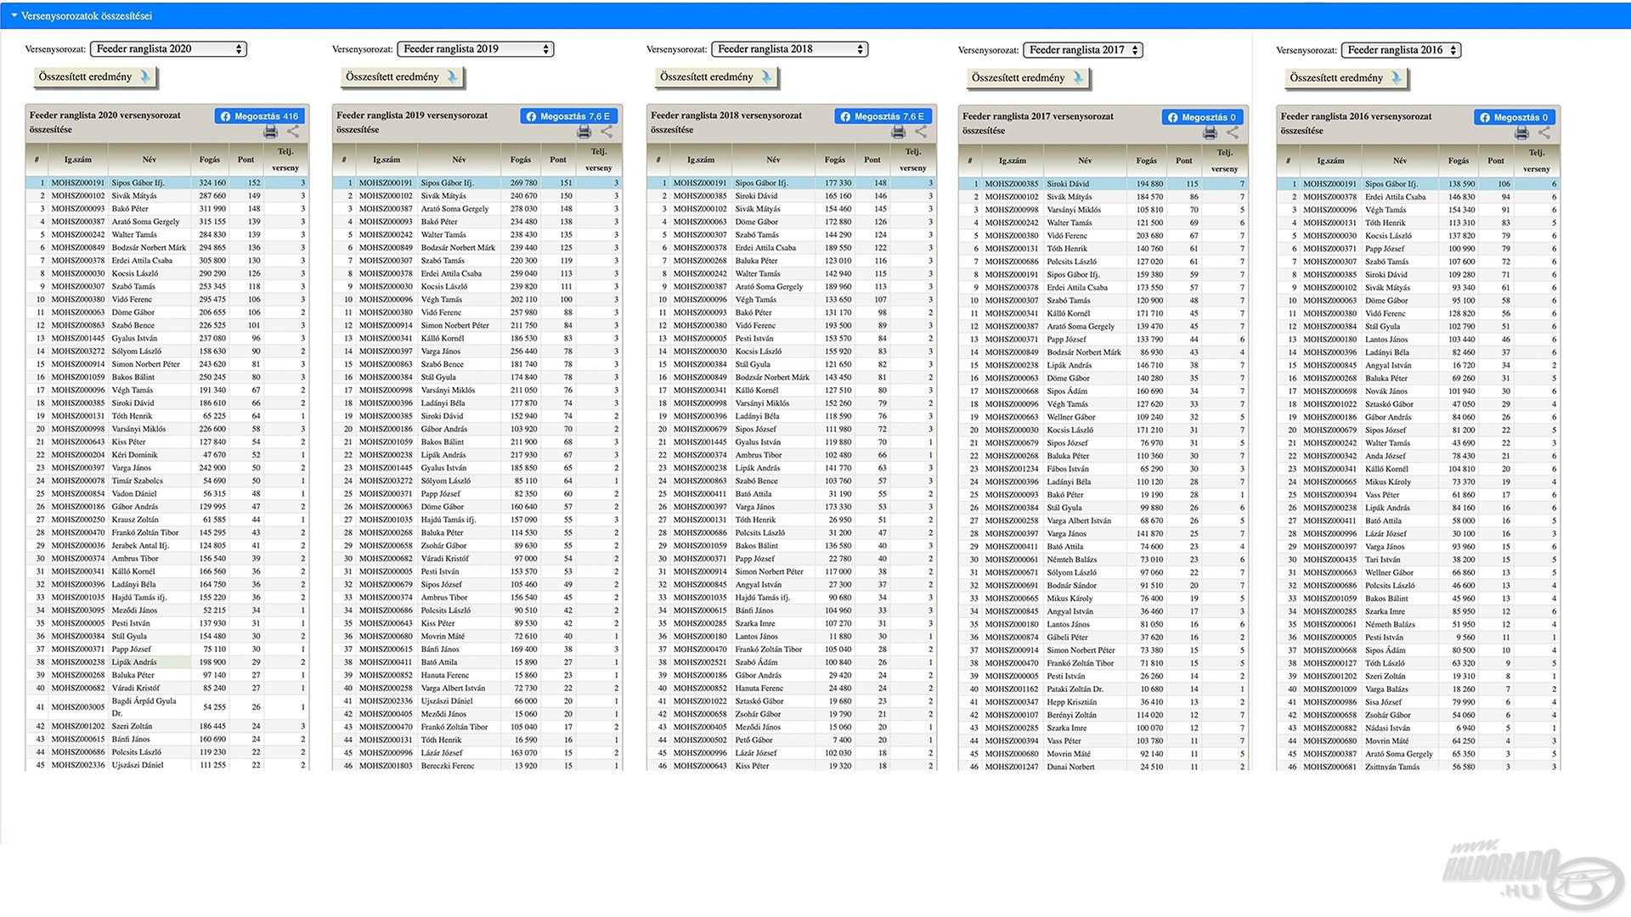Image resolution: width=1631 pixels, height=917 pixels.
Task: Select Erdei Attila Csaba row in 2016 table
Action: click(1419, 197)
